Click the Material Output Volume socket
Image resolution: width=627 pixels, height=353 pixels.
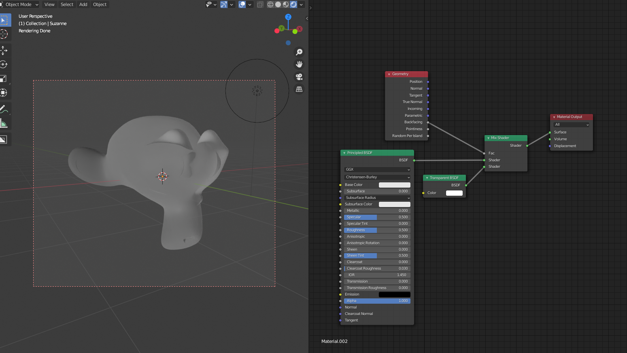tap(550, 139)
